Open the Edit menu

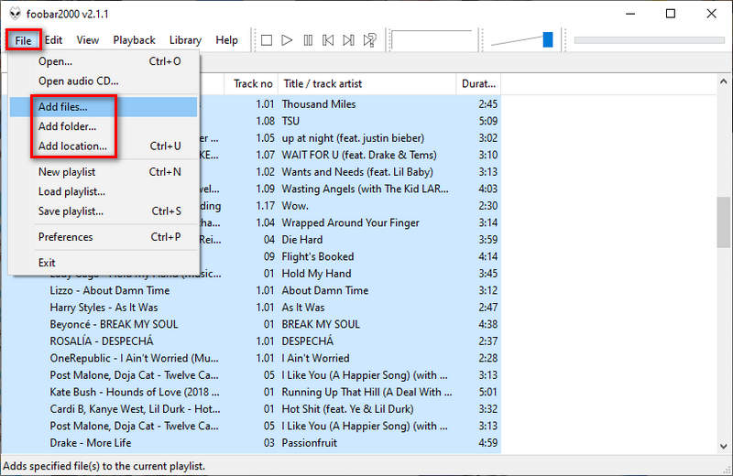point(53,40)
